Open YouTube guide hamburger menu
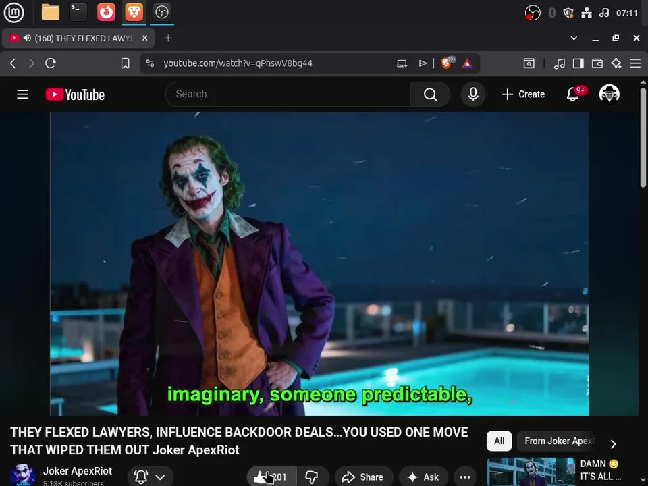Viewport: 648px width, 486px height. pyautogui.click(x=23, y=94)
